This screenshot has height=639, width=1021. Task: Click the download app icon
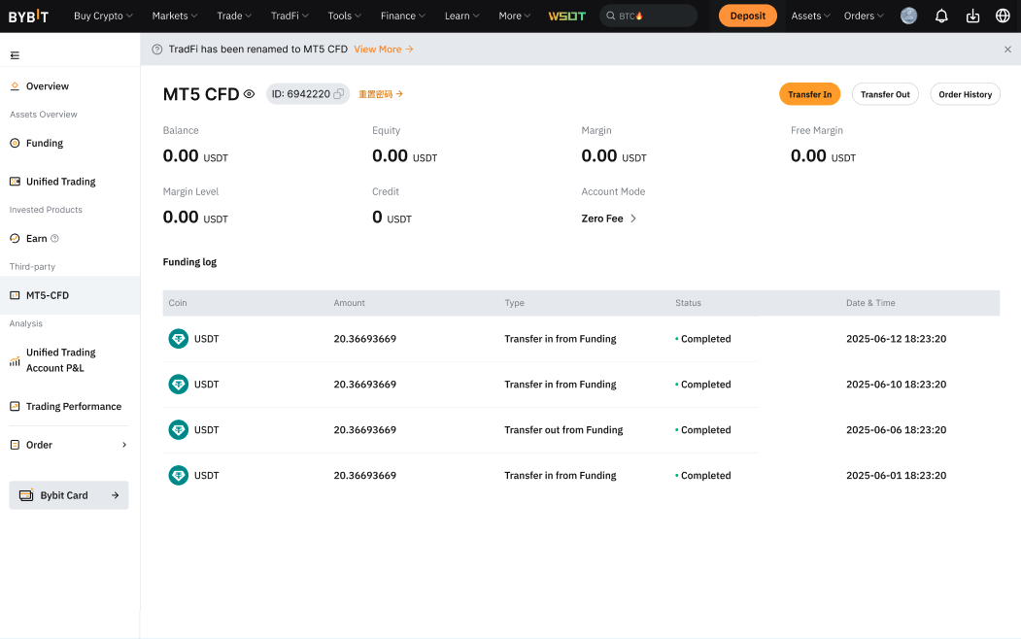(972, 17)
